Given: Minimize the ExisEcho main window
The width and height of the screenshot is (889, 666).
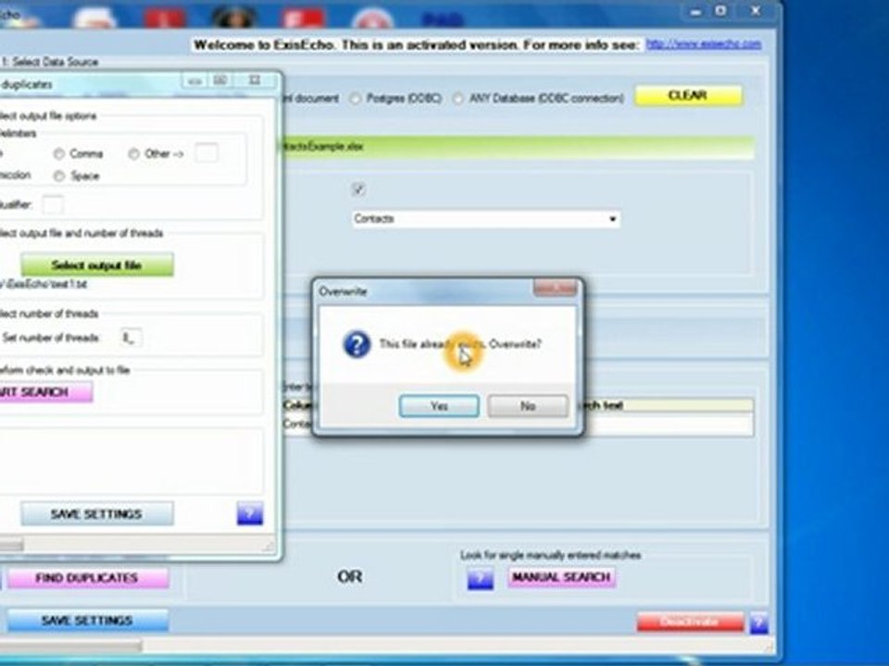Looking at the screenshot, I should (696, 11).
